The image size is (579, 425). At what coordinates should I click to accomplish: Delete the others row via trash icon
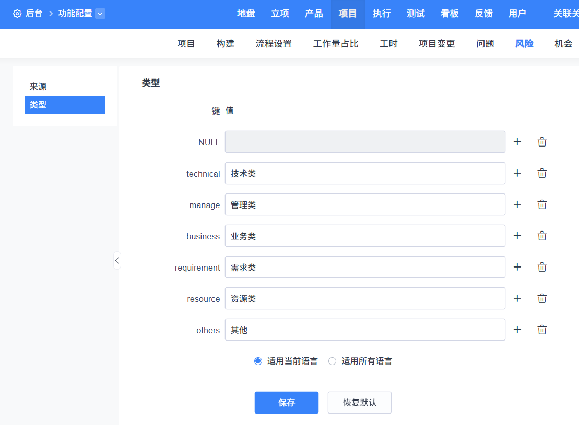pyautogui.click(x=542, y=330)
